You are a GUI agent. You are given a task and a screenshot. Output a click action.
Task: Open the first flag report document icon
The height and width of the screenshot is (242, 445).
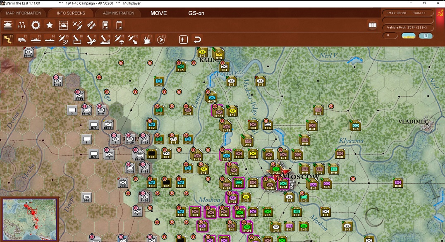(105, 26)
